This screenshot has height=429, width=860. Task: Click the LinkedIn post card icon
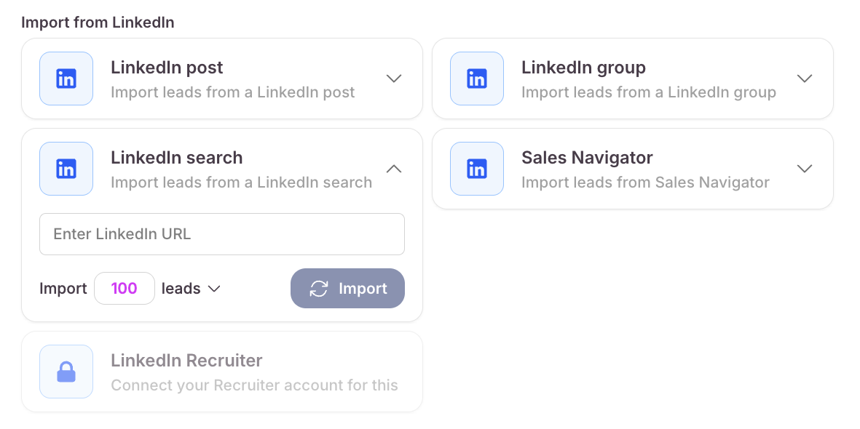[x=66, y=79]
